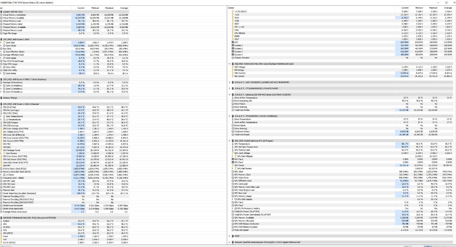This screenshot has height=247, width=456.
Task: Expand L3 Temperatures
Action: click(1, 119)
